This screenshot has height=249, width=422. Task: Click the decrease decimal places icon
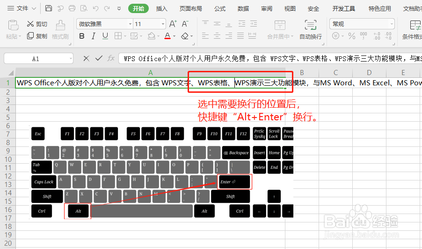388,36
